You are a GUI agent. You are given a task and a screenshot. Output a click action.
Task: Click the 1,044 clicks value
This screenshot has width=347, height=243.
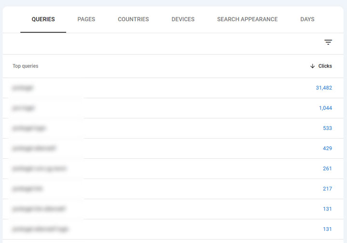[325, 108]
